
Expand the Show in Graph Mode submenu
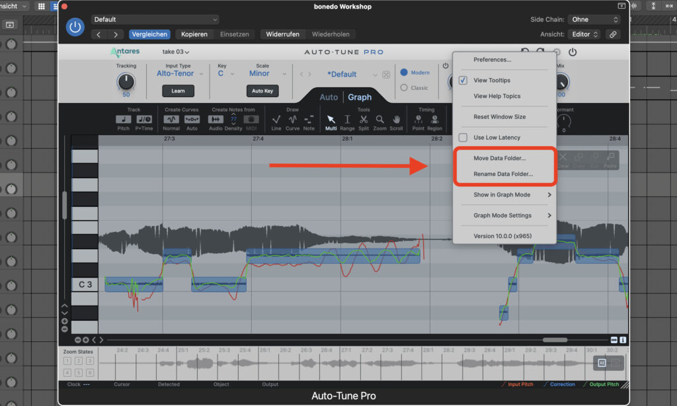[x=504, y=195]
